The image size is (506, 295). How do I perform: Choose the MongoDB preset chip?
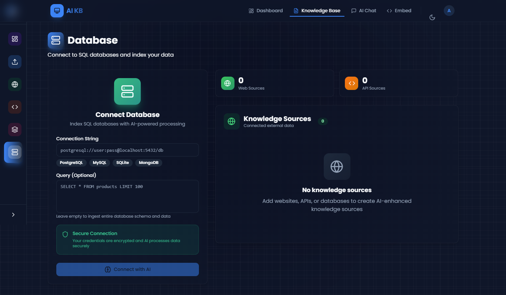click(x=149, y=163)
